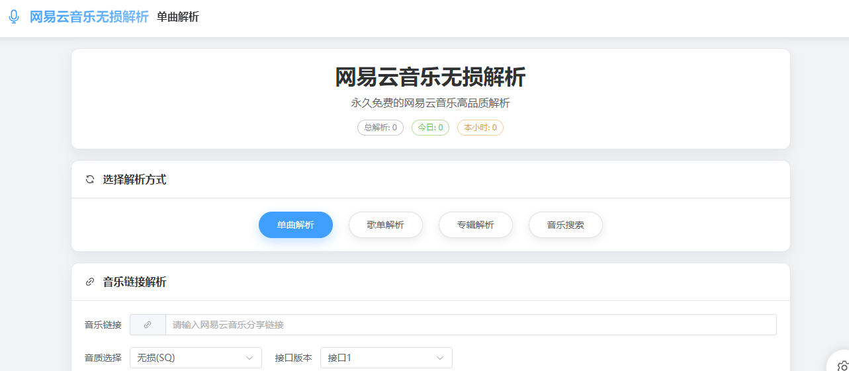Click the chevron arrow of 接口1 selector
This screenshot has height=371, width=849.
pos(440,358)
